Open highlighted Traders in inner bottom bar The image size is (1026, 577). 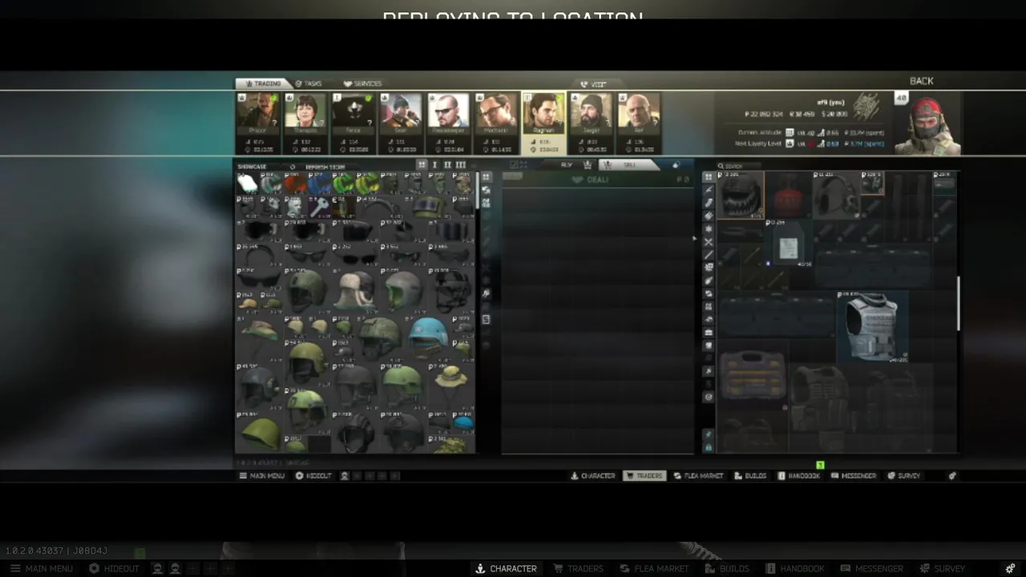click(644, 476)
